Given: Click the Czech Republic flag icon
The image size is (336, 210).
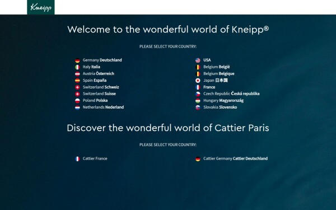Looking at the screenshot, I should [x=198, y=94].
